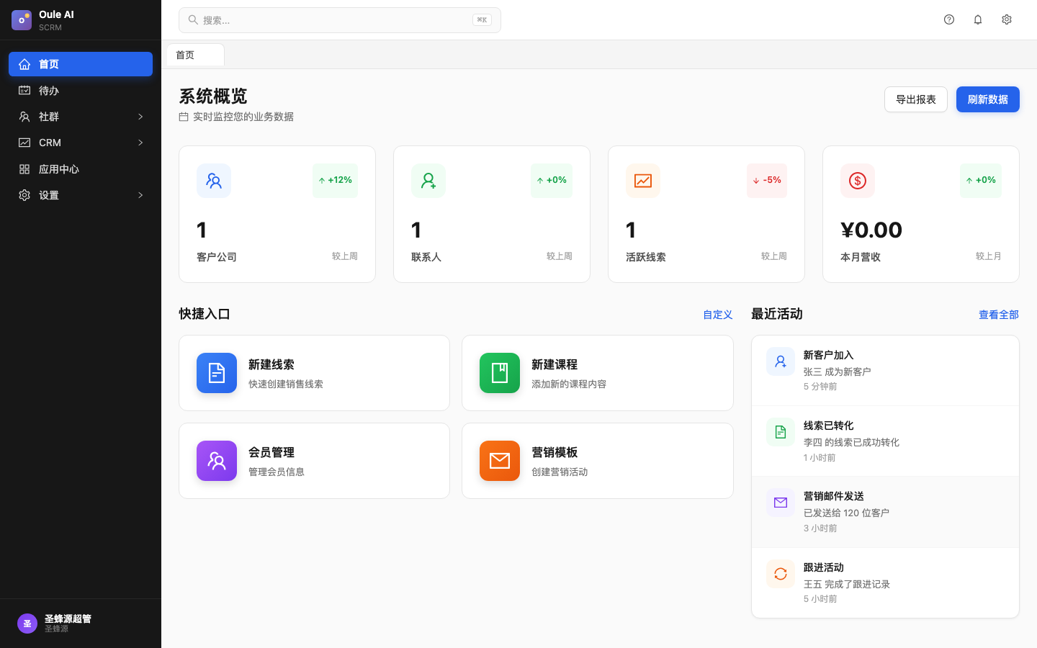The height and width of the screenshot is (648, 1037).
Task: Click the green bookmark icon of 新建课程
Action: [500, 373]
